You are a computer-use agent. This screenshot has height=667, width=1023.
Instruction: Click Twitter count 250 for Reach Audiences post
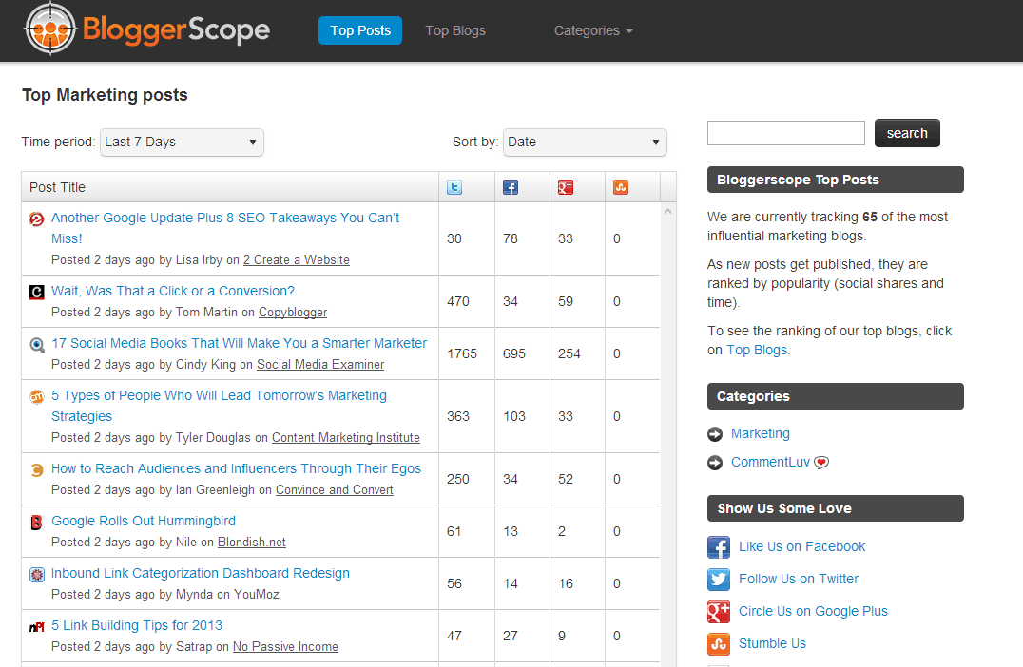point(458,479)
